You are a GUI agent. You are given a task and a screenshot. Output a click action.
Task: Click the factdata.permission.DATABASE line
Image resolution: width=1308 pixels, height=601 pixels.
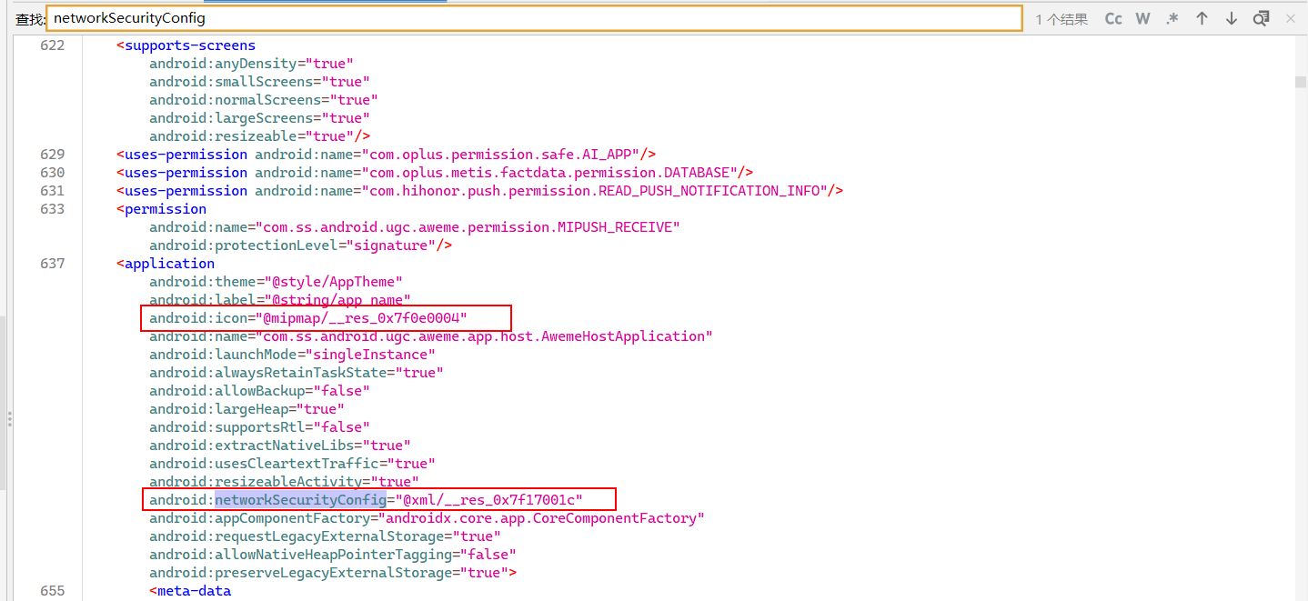pos(435,173)
